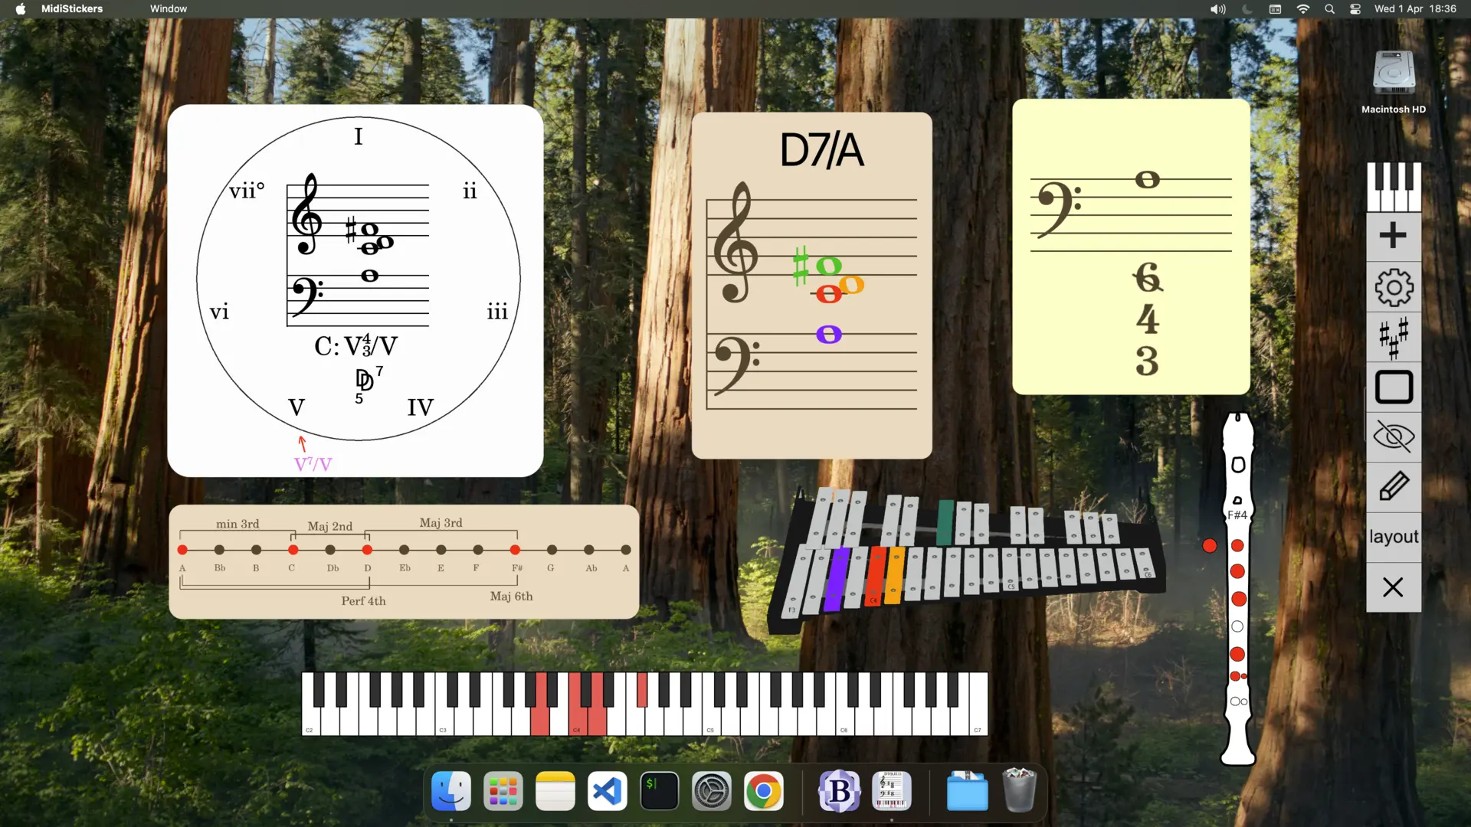The width and height of the screenshot is (1471, 827).
Task: Open the settings gear icon in the toolbar
Action: [1393, 287]
